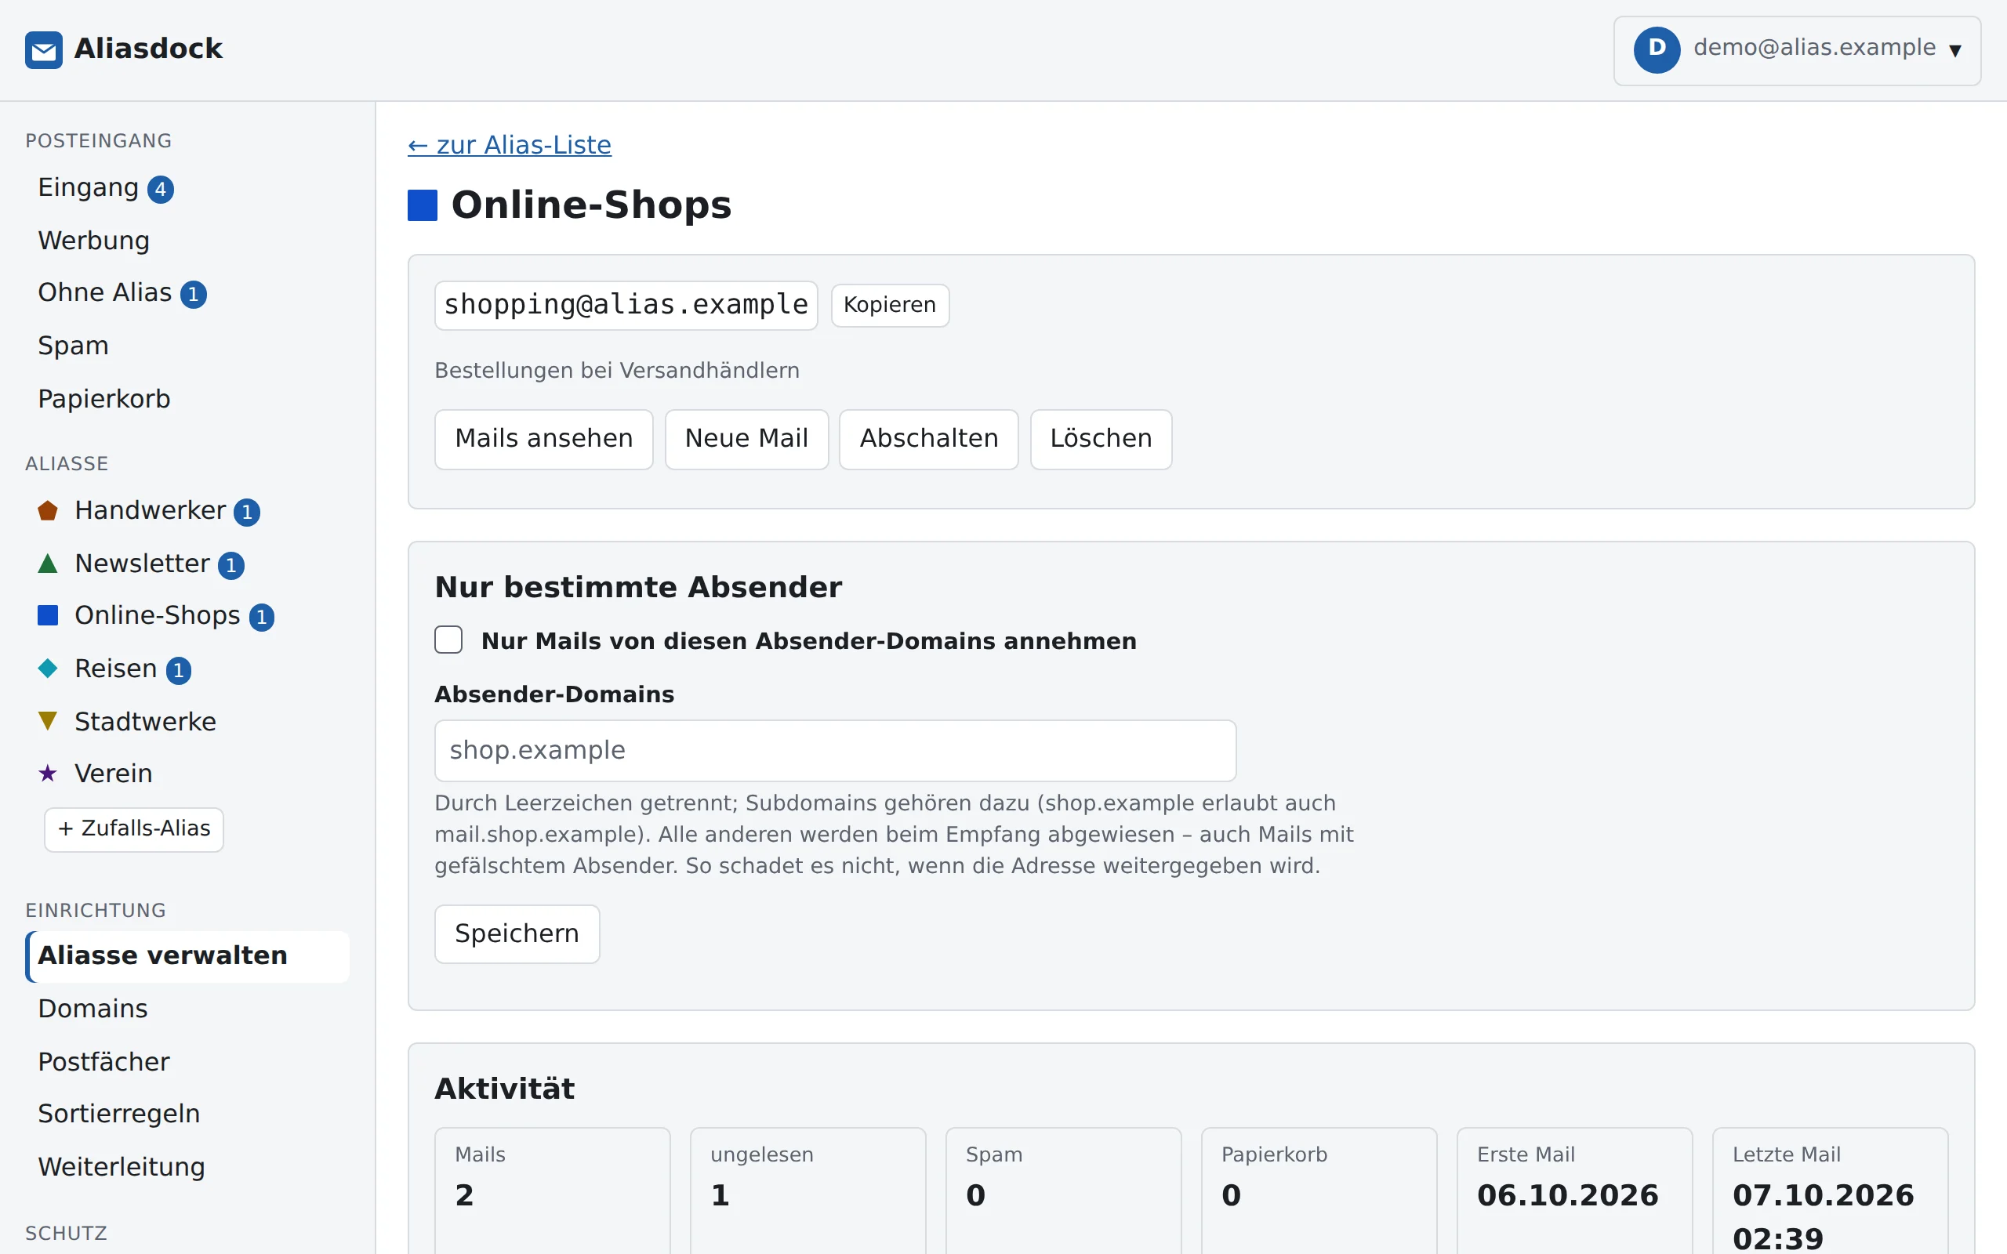The image size is (2007, 1254).
Task: Click the shopping@alias.example address field
Action: click(x=626, y=305)
